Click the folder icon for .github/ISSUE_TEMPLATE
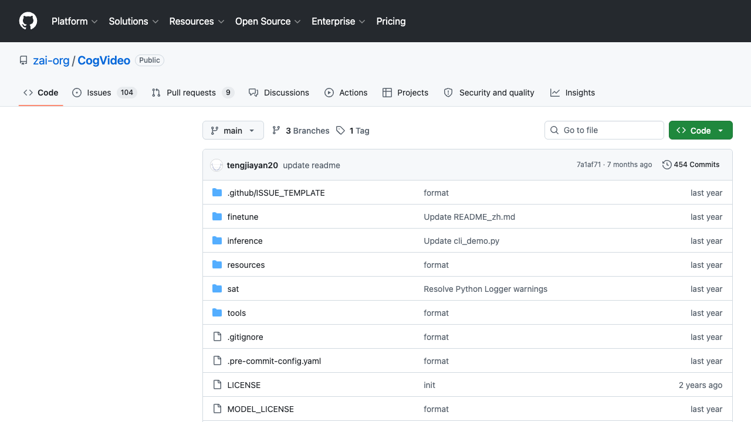The image size is (751, 422). pyautogui.click(x=217, y=193)
